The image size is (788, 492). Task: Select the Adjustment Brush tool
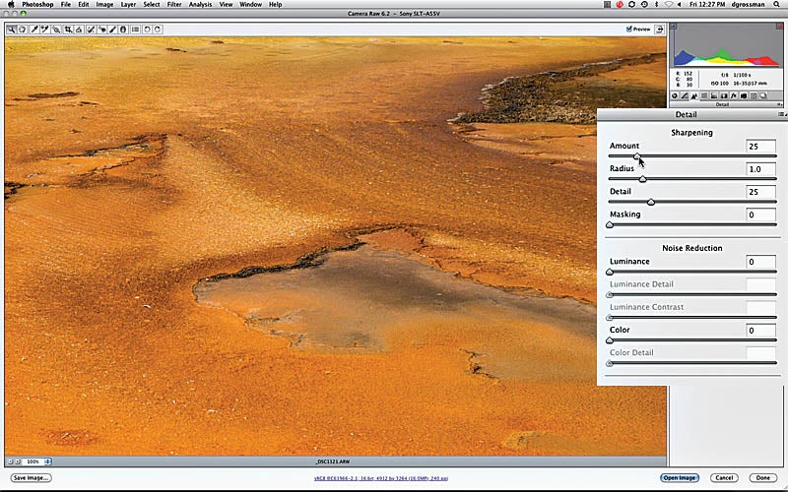tap(112, 30)
